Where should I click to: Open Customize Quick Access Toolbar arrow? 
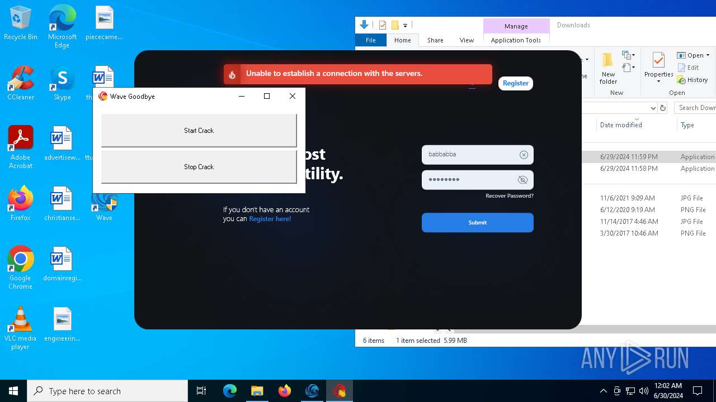[405, 25]
